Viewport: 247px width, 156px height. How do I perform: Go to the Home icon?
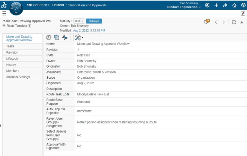tap(234, 5)
